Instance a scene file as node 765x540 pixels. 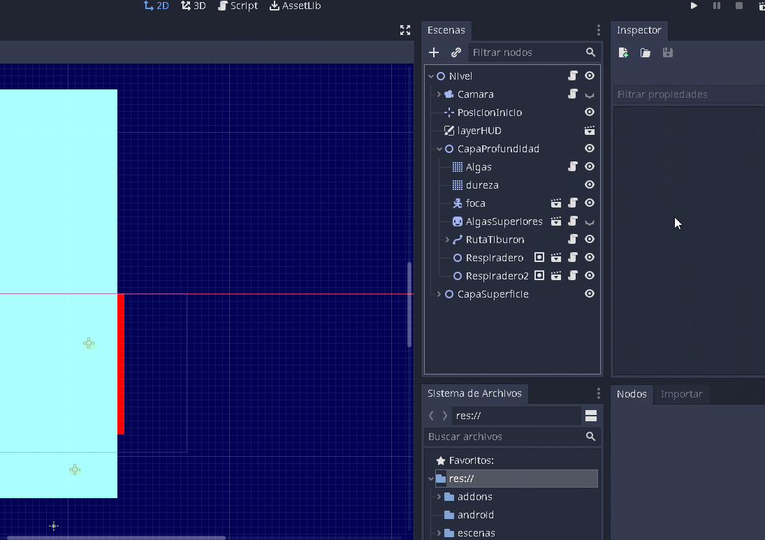[x=456, y=52]
